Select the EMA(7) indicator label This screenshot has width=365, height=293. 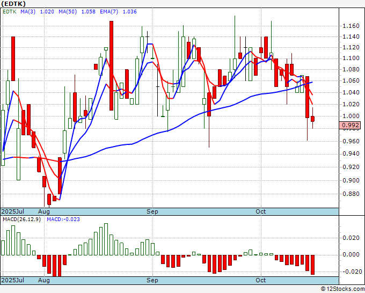pyautogui.click(x=109, y=12)
